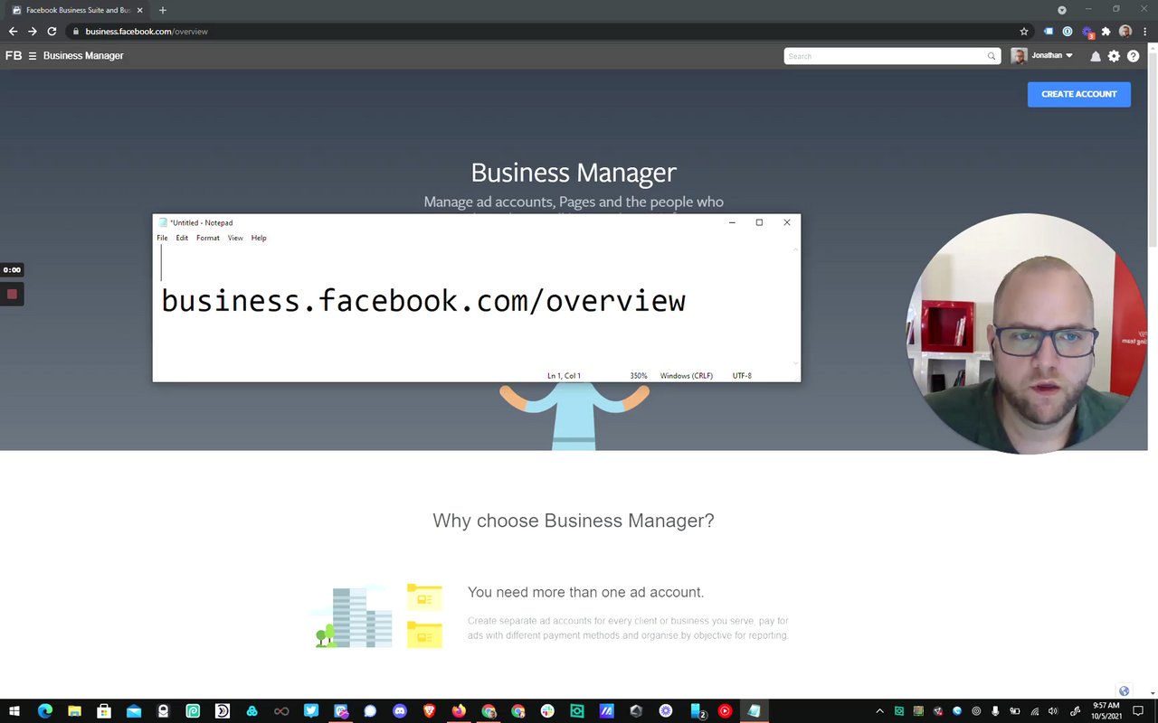Show hidden system tray icons
Screen dimensions: 1158x723
coord(879,711)
